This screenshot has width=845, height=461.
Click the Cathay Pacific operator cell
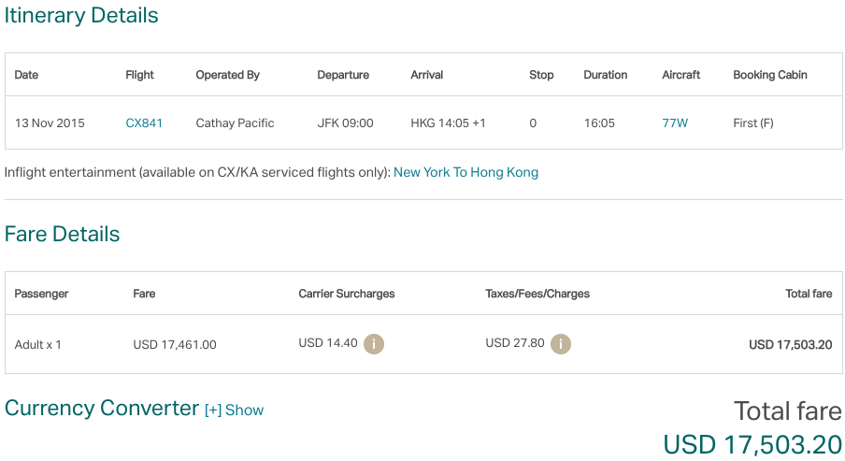pos(235,123)
